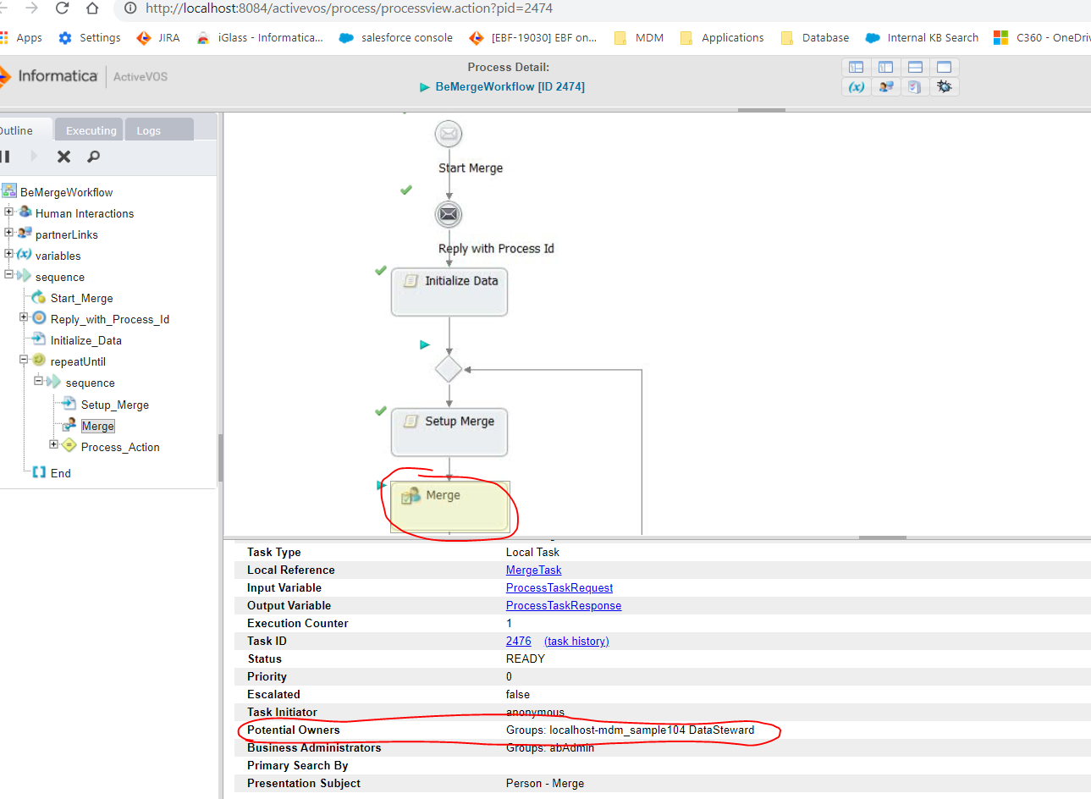The image size is (1091, 799).
Task: Open the salesforce console bookmark
Action: (x=395, y=38)
